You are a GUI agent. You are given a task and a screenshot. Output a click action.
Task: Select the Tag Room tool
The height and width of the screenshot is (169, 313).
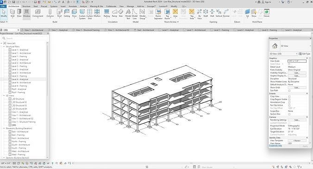(x=167, y=14)
